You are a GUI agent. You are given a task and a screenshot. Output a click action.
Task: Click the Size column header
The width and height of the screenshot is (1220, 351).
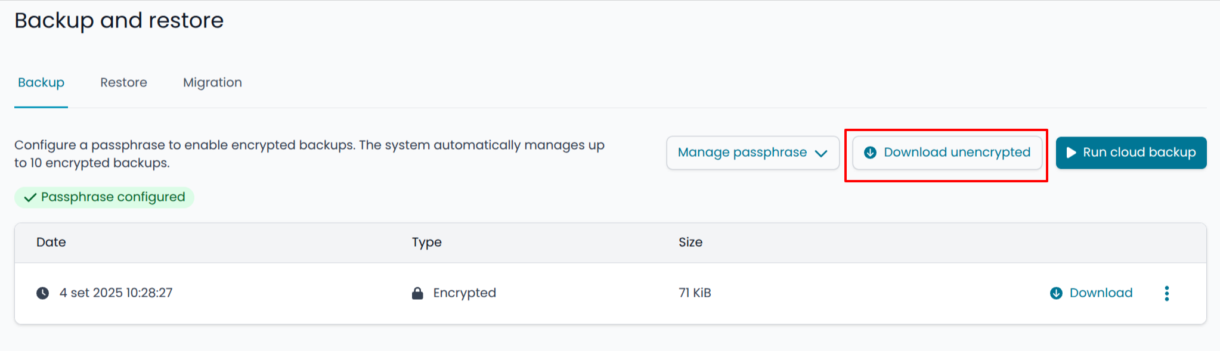pyautogui.click(x=690, y=243)
